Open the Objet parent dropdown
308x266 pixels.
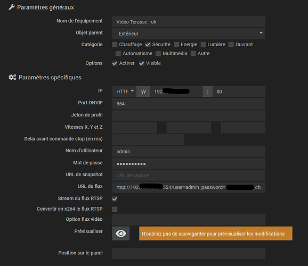pos(189,34)
